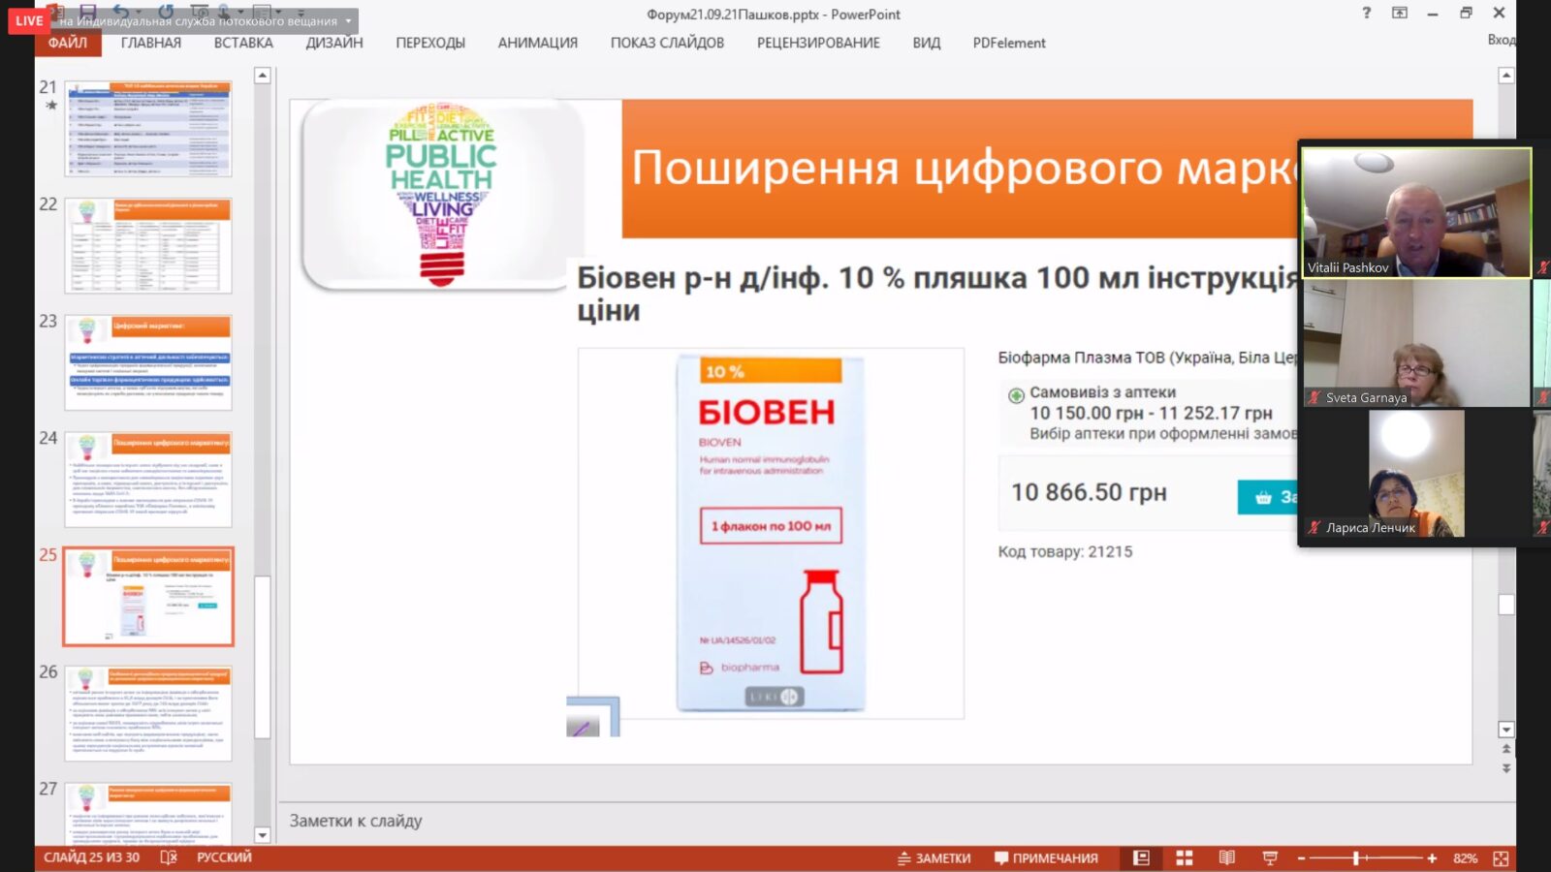This screenshot has height=872, width=1551.
Task: Select Vitalii Pashkov video tile
Action: click(x=1416, y=212)
